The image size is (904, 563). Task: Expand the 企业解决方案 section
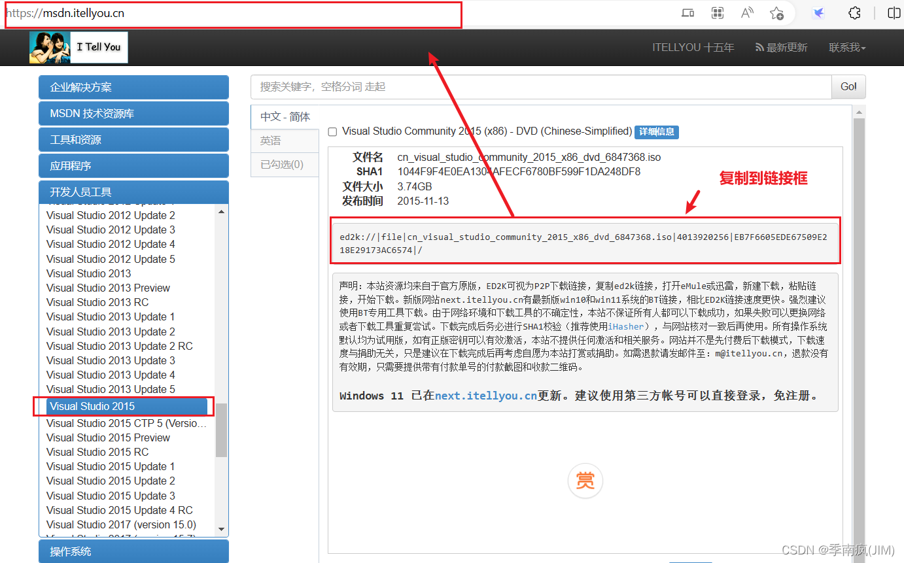[x=134, y=87]
